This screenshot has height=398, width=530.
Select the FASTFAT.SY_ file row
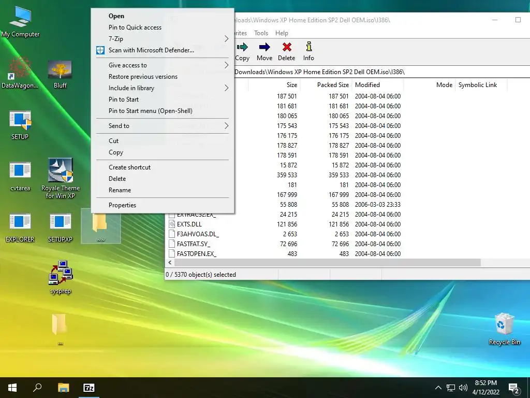[x=347, y=244]
